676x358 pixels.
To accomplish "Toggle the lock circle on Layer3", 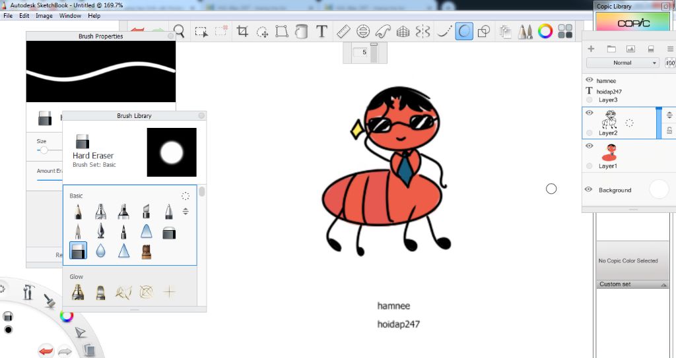I will click(590, 100).
